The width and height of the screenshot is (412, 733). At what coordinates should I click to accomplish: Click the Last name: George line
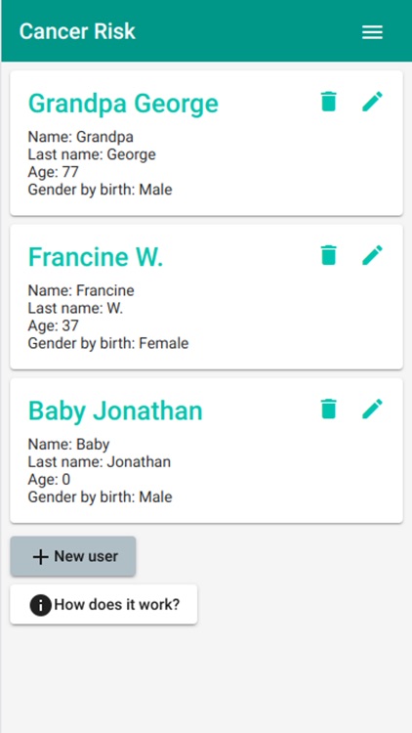coord(92,154)
